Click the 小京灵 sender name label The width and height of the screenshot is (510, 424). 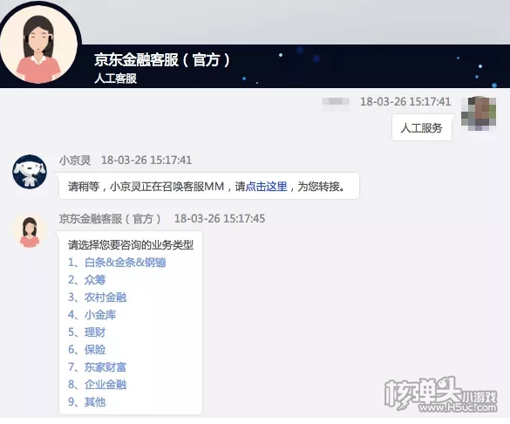[75, 161]
